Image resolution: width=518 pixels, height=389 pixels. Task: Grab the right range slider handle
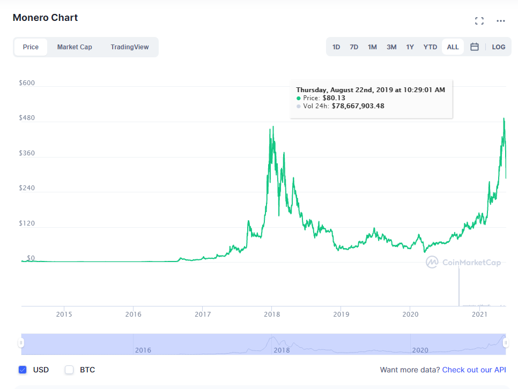tap(506, 343)
